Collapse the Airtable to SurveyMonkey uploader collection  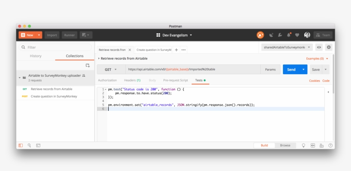pos(20,78)
